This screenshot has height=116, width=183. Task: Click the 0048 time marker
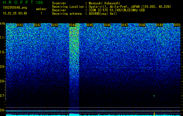click(x=142, y=25)
